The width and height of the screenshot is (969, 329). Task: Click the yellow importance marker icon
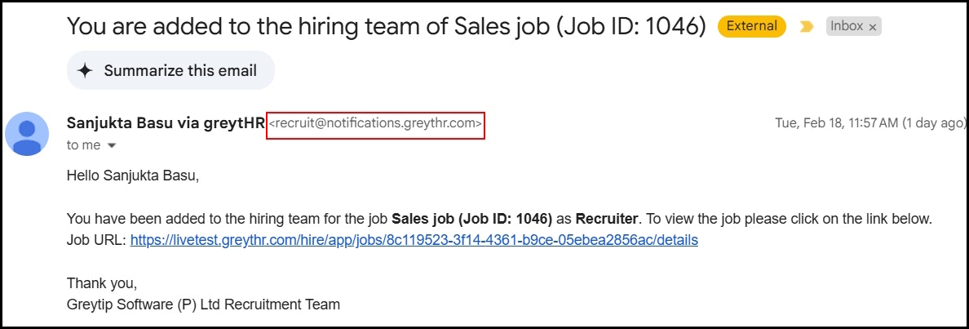(806, 26)
